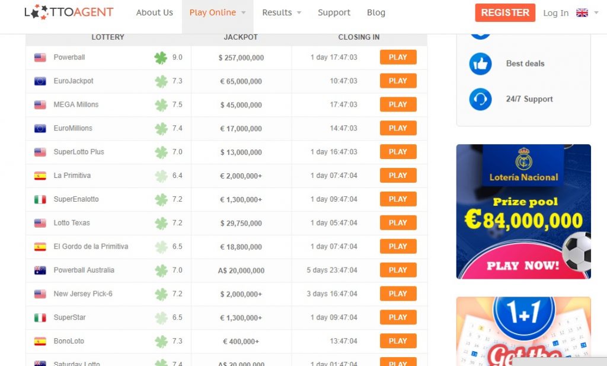Click the clover rating icon for Lotto Texas
This screenshot has width=607, height=366.
pos(161,223)
